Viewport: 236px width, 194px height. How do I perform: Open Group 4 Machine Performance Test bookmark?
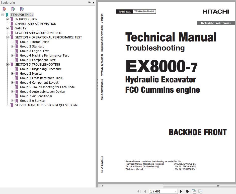point(44,56)
